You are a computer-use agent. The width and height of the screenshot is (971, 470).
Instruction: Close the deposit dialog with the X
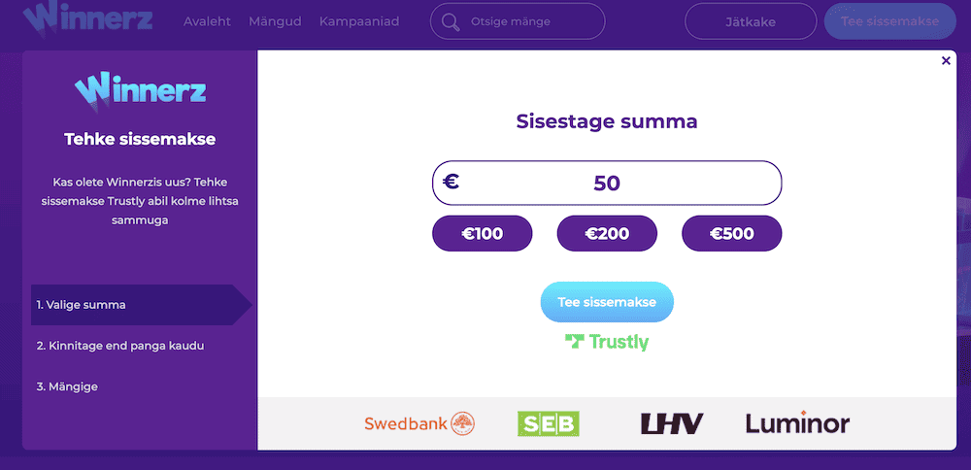click(946, 60)
